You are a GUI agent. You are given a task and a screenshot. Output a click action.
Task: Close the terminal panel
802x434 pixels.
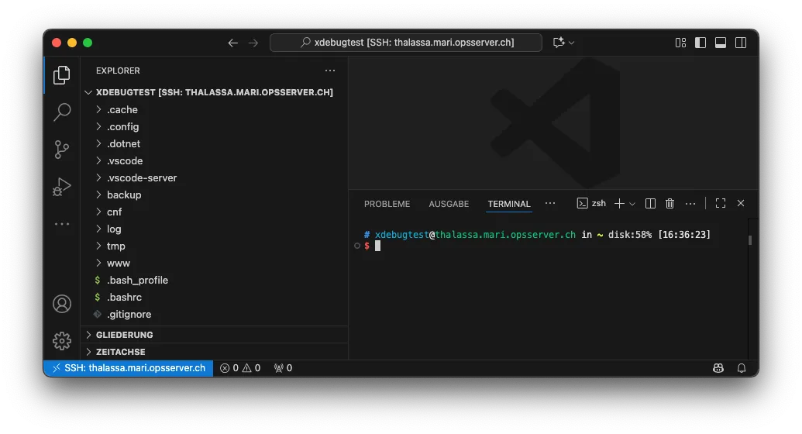[x=741, y=203]
